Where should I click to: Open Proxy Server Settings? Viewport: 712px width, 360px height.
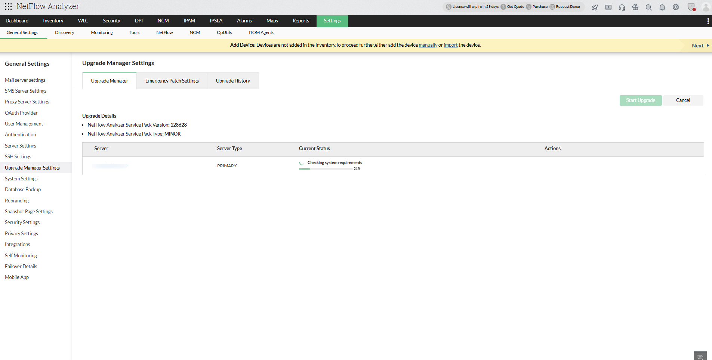(x=27, y=102)
